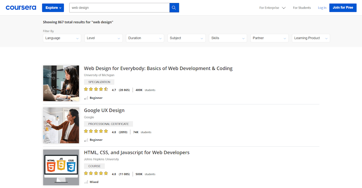Open the Skills filter dropdown
Image resolution: width=362 pixels, height=188 pixels.
tap(228, 38)
